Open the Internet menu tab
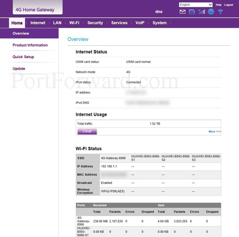Screen dimensions: 239x237 pyautogui.click(x=38, y=23)
